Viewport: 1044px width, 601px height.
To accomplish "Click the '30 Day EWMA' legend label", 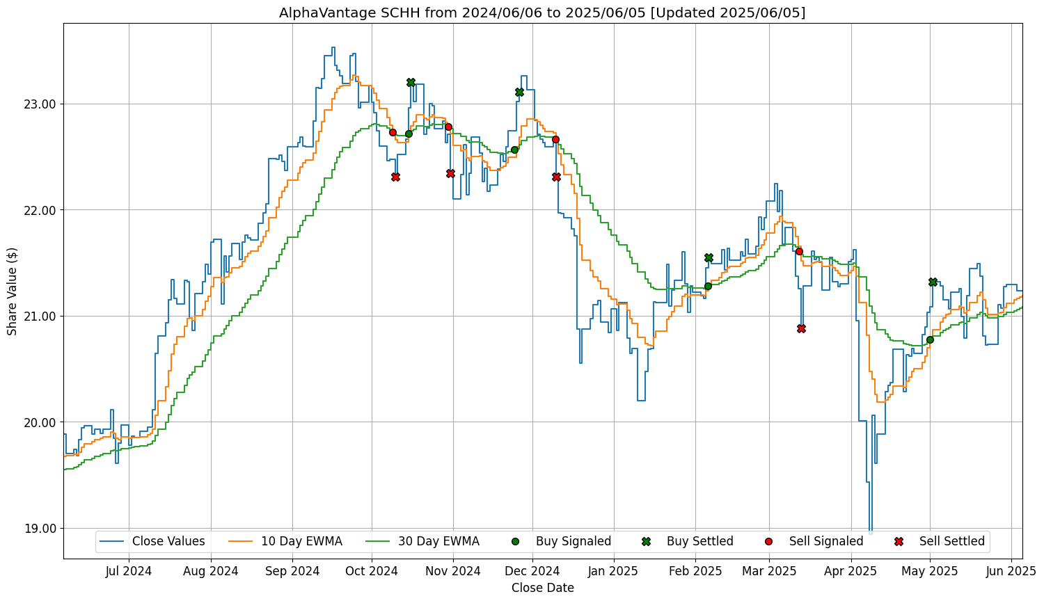I will click(438, 541).
